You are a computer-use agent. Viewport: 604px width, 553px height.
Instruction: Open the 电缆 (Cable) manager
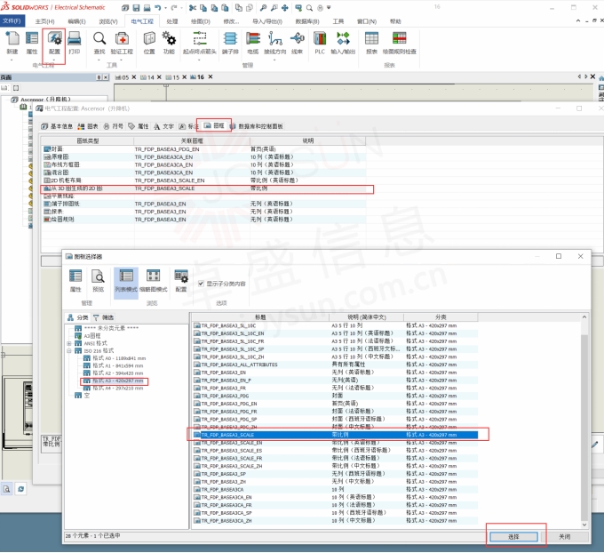coord(253,43)
